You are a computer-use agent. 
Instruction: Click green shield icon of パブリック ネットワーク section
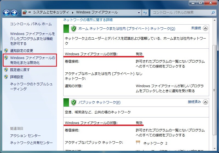(x=73, y=102)
